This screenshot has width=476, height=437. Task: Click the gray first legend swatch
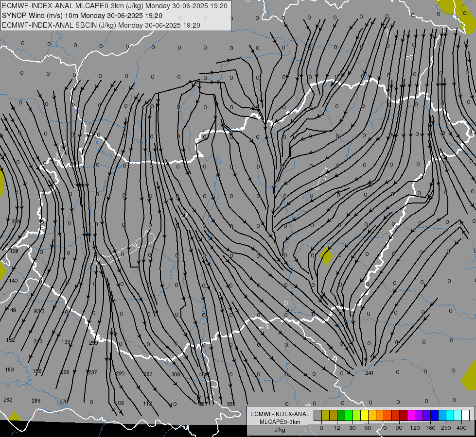point(317,415)
